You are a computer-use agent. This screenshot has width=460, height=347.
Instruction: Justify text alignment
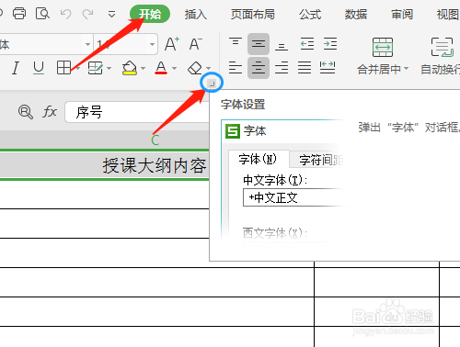[x=305, y=67]
